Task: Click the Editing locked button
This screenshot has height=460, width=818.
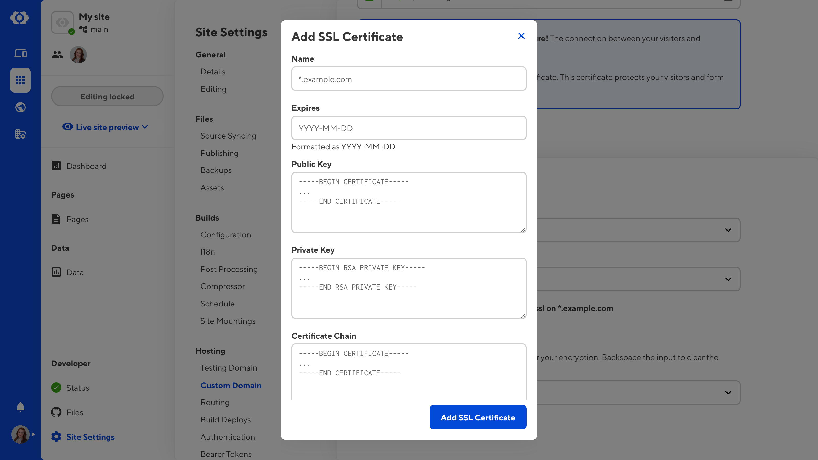Action: (107, 96)
